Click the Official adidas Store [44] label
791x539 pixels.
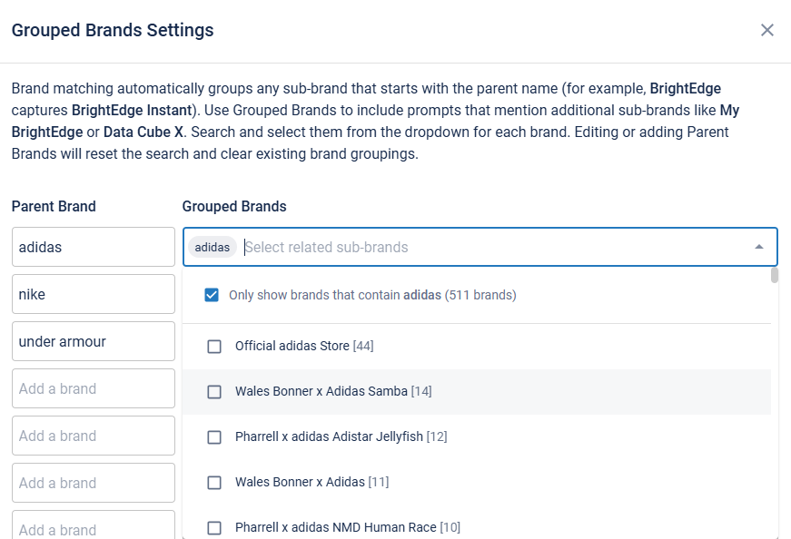(x=304, y=346)
